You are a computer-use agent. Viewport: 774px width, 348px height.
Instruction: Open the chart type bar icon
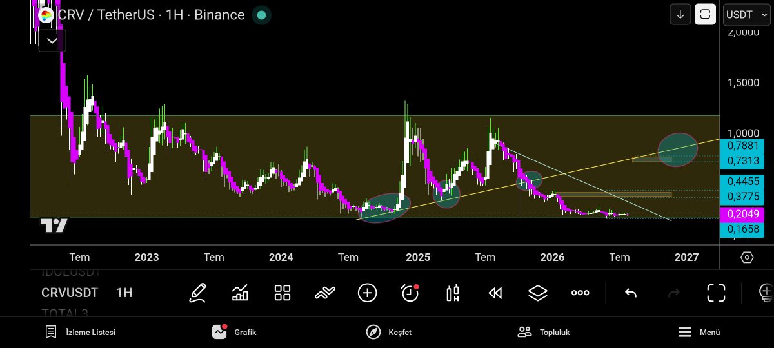(x=241, y=293)
